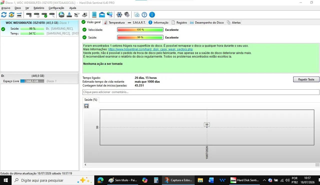This screenshot has width=320, height=185.
Task: Switch to the Temperatura tab
Action: click(x=114, y=23)
